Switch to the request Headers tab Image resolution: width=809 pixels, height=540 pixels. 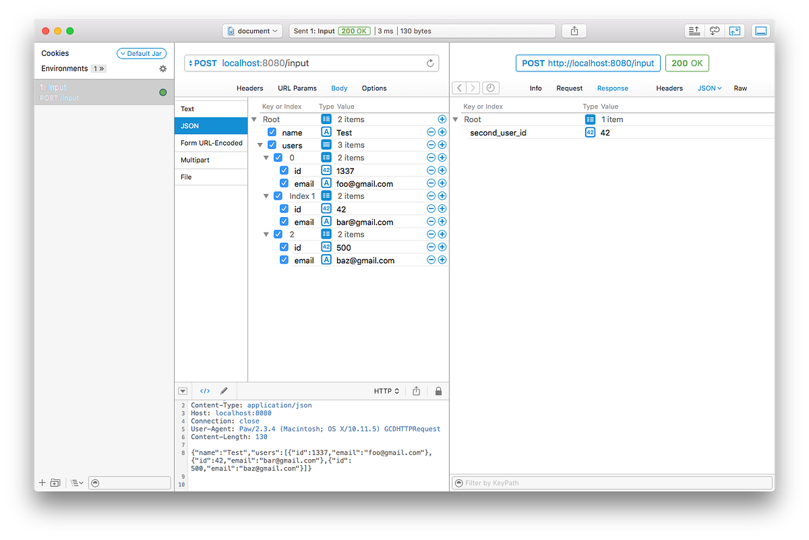(249, 88)
